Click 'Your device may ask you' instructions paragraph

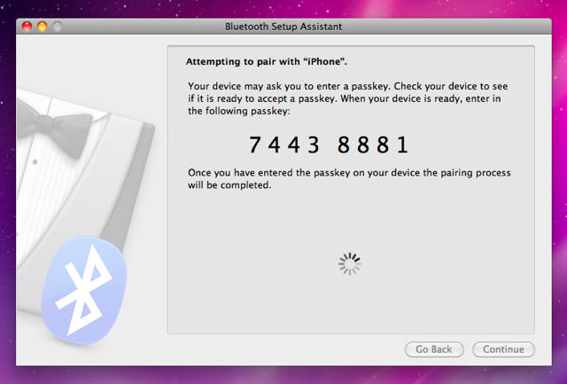[348, 98]
